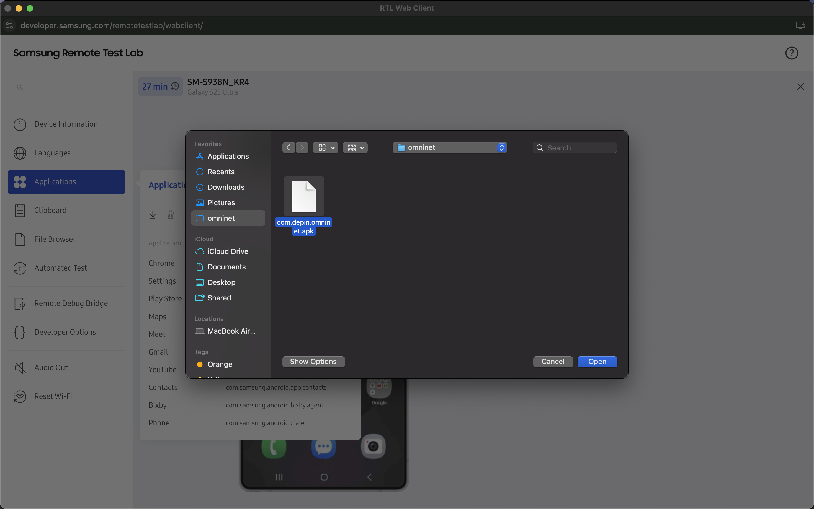
Task: Click the help question mark icon
Action: click(791, 53)
